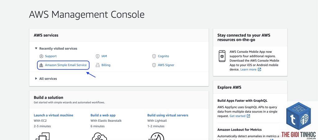Collapse the Recently visited services section
The height and width of the screenshot is (140, 318).
click(x=36, y=48)
